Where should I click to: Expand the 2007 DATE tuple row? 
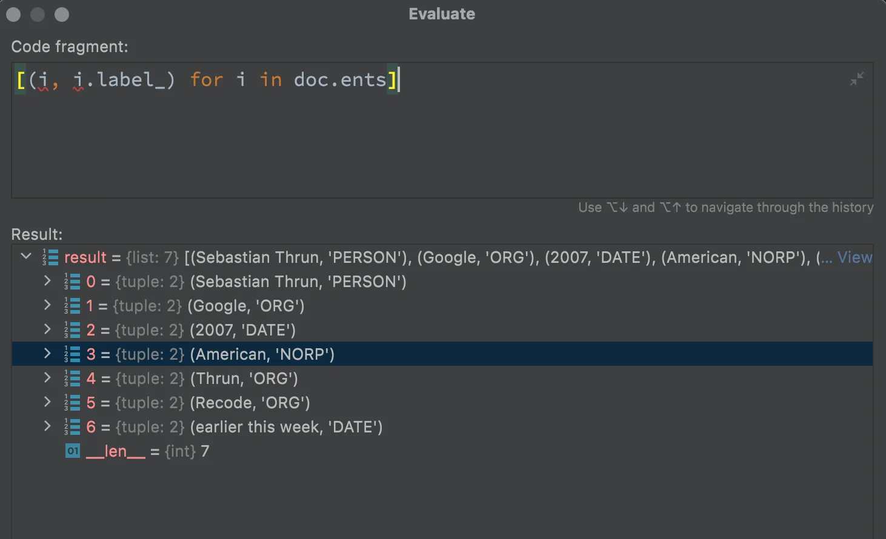47,329
